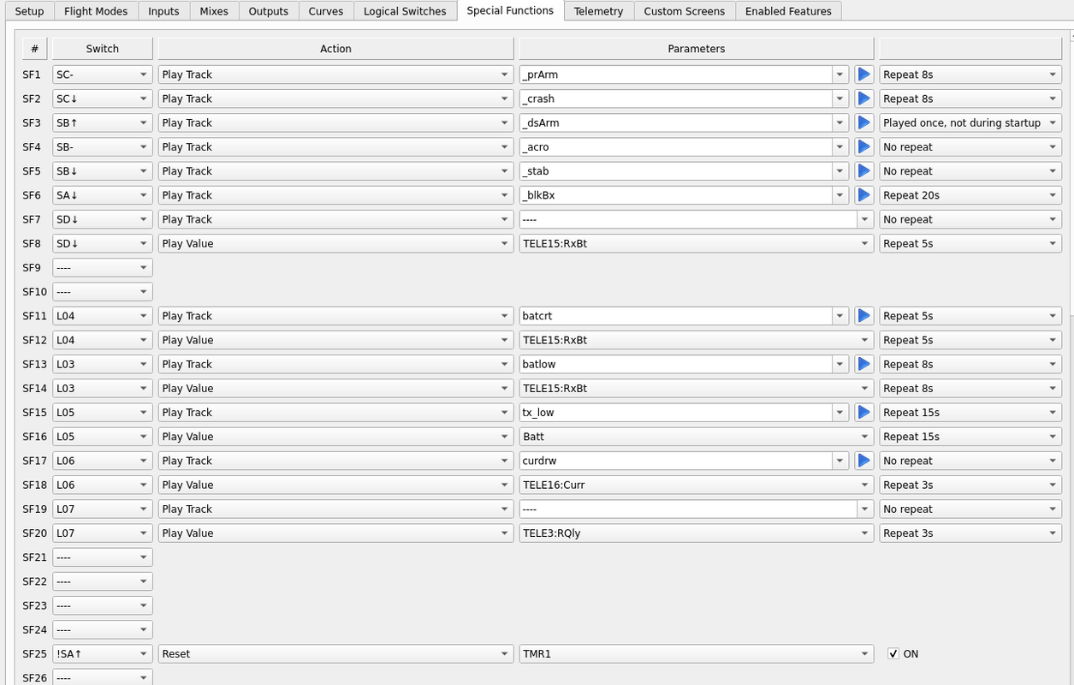
Task: Open the Custom Screens tab
Action: click(685, 11)
